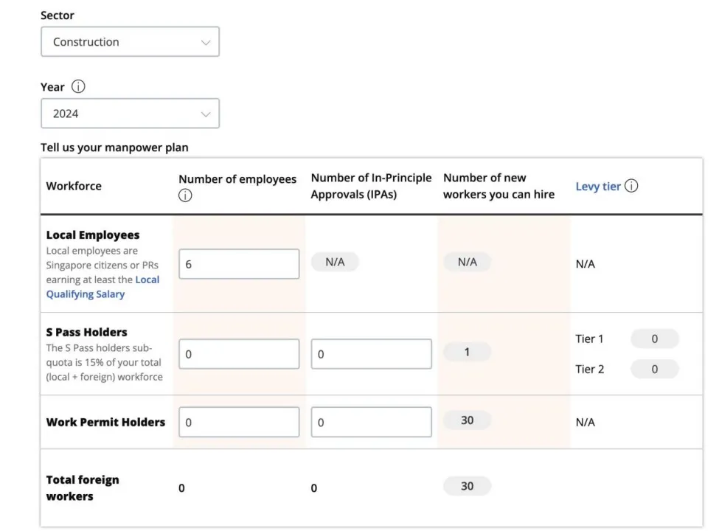719x531 pixels.
Task: Open the Sector dropdown showing Construction
Action: [130, 42]
